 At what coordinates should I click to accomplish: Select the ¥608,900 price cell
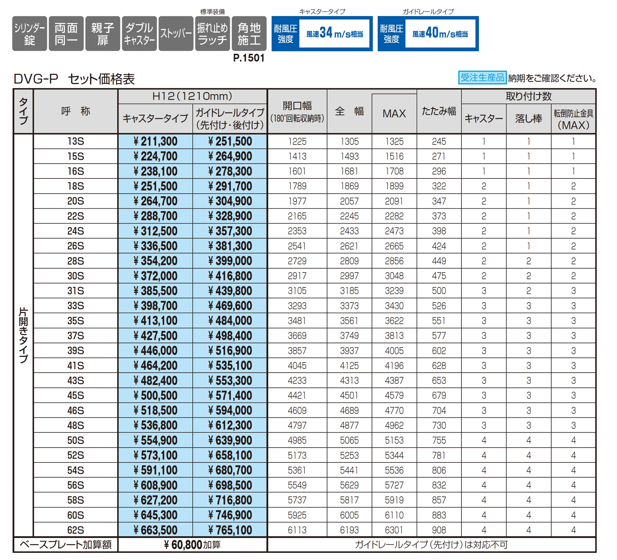coord(155,485)
